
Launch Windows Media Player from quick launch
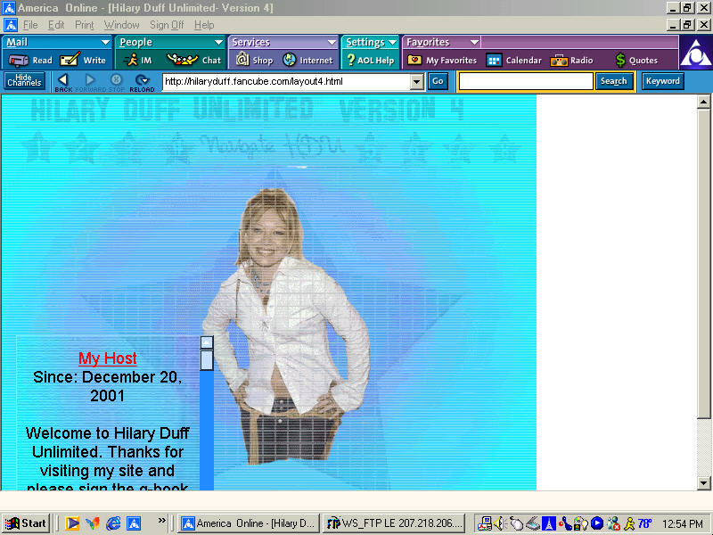[x=72, y=523]
